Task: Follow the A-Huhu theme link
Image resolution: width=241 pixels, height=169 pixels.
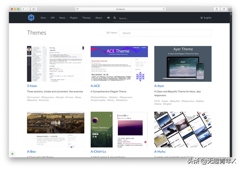Action: tap(160, 151)
